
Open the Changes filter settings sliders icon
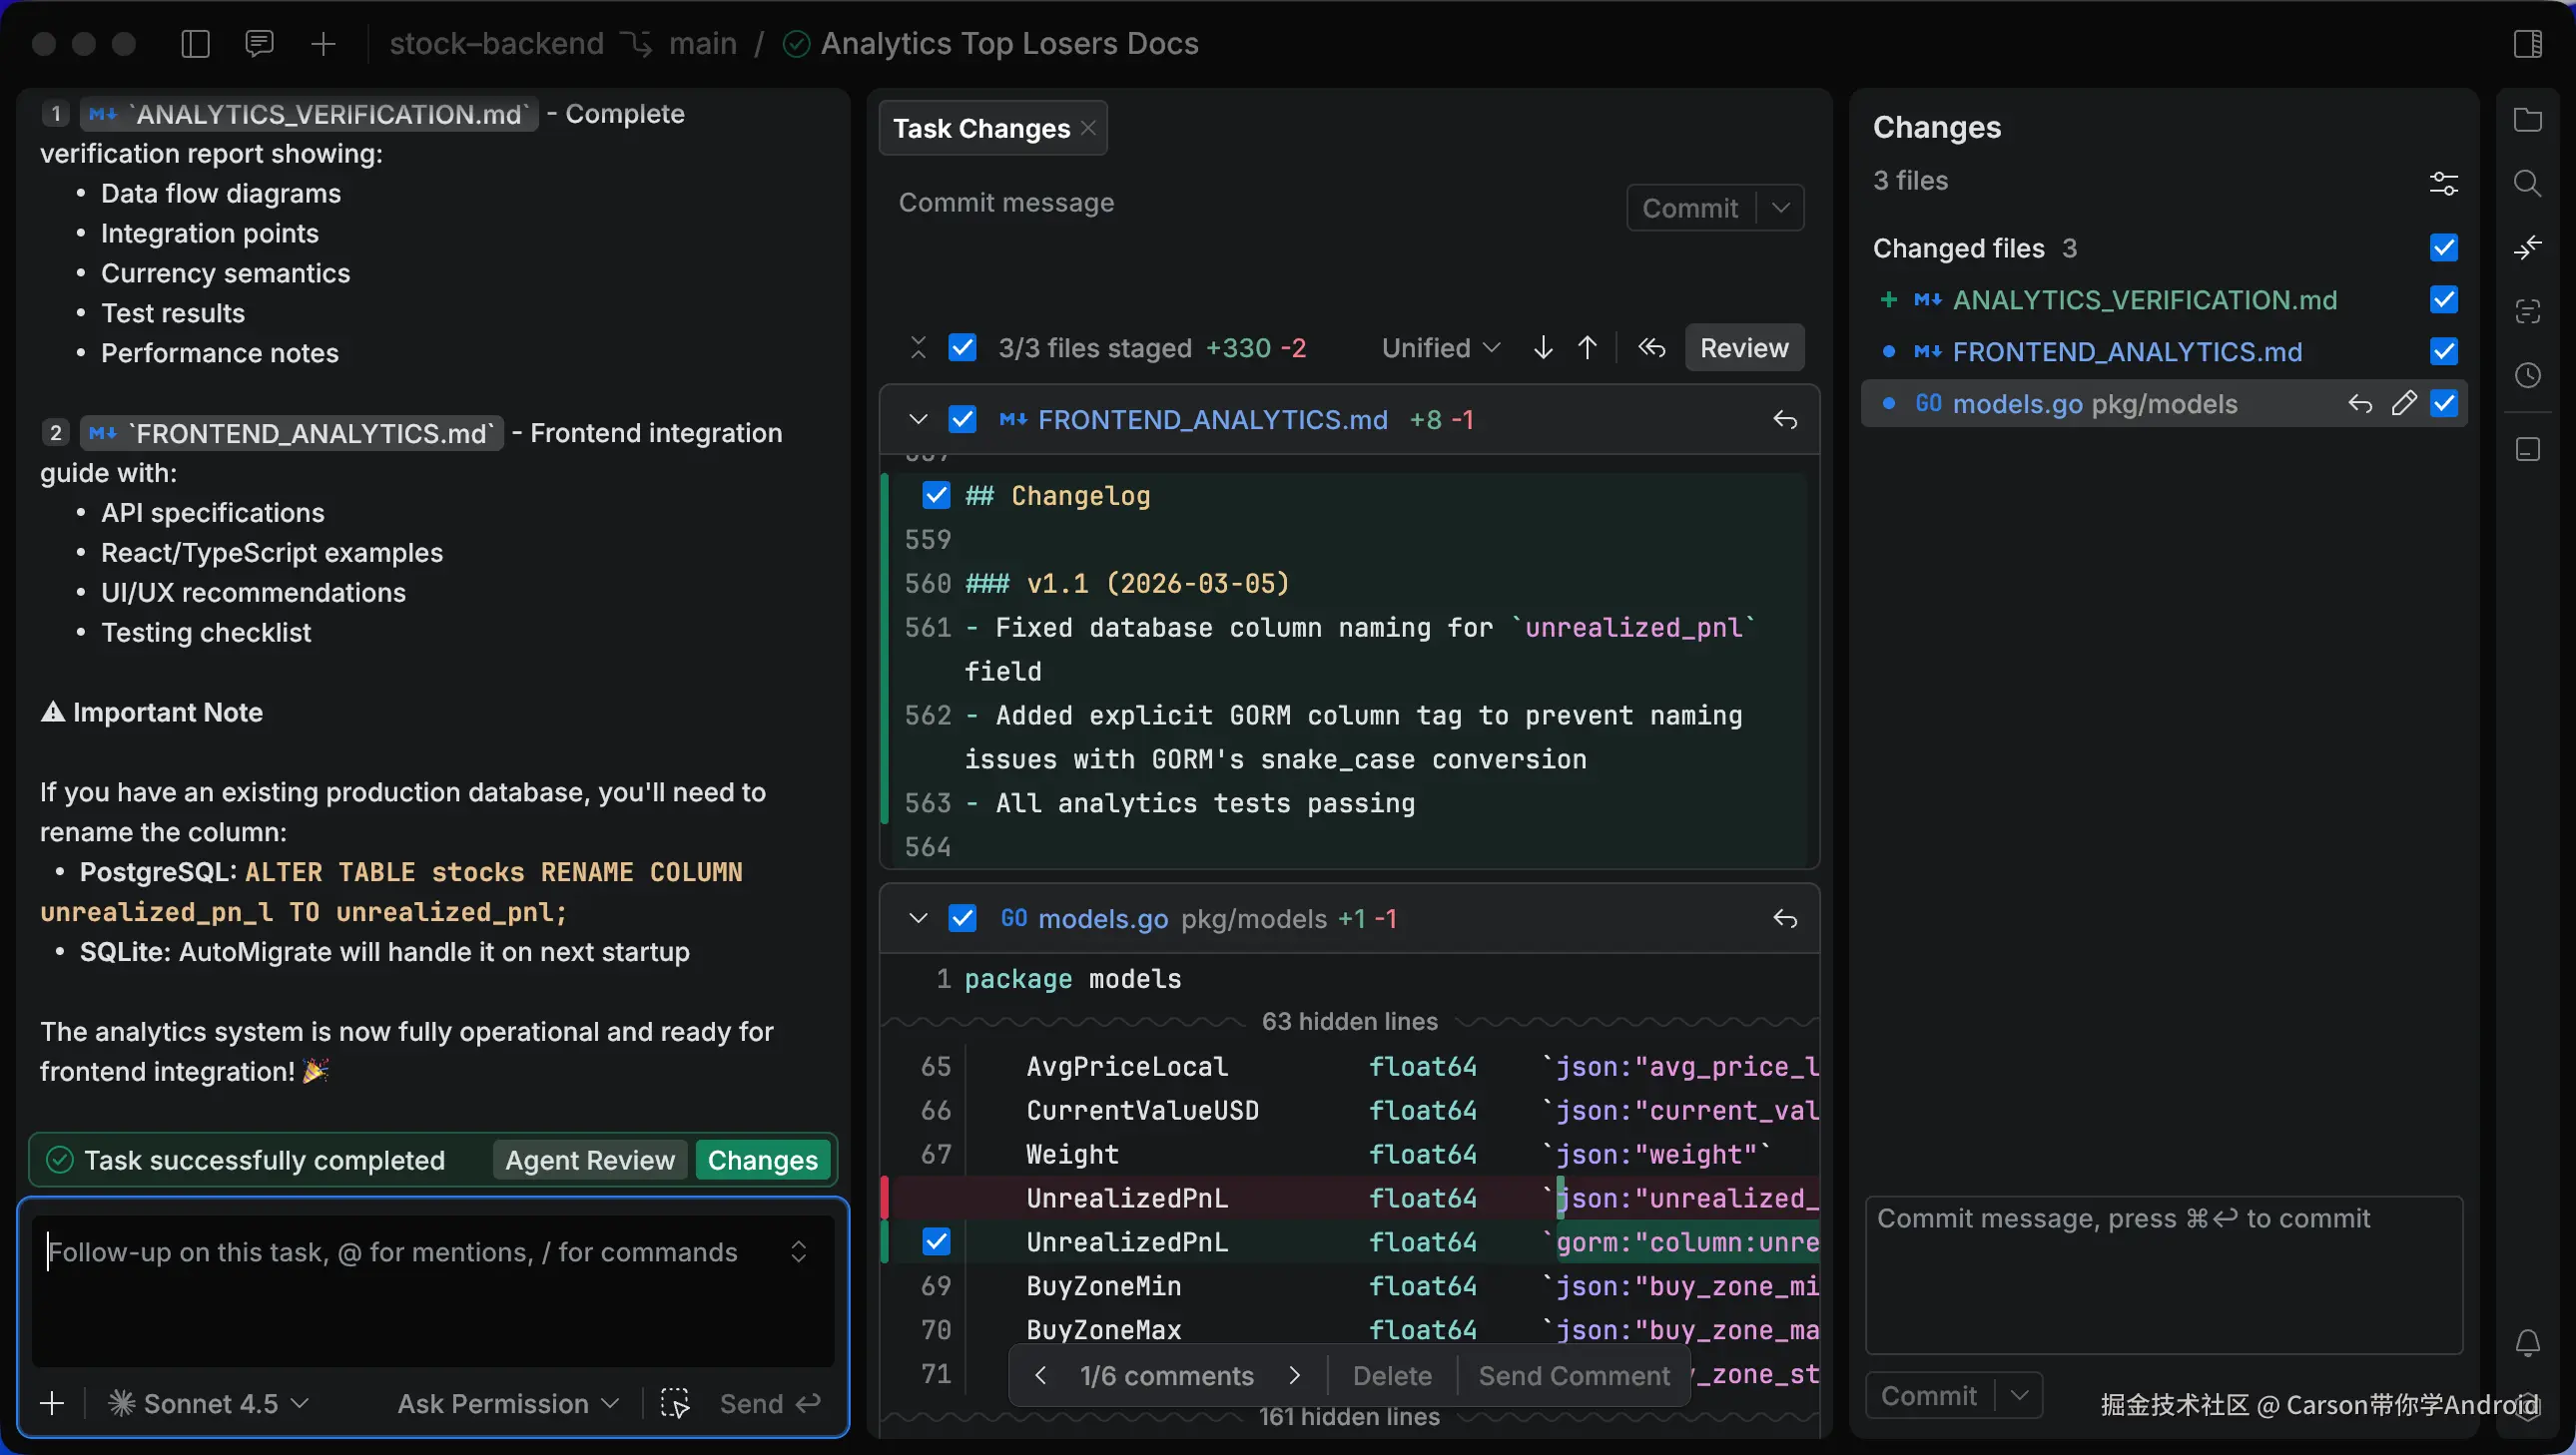tap(2443, 183)
